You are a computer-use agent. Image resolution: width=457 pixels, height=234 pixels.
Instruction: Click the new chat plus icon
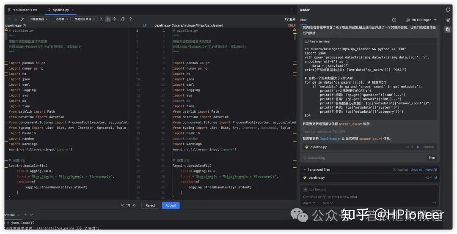[394, 20]
